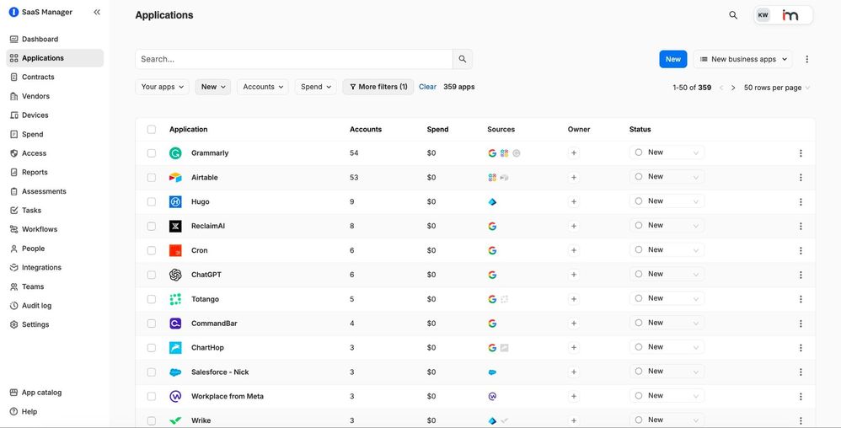
Task: Open the Spend filter dropdown
Action: pos(316,87)
